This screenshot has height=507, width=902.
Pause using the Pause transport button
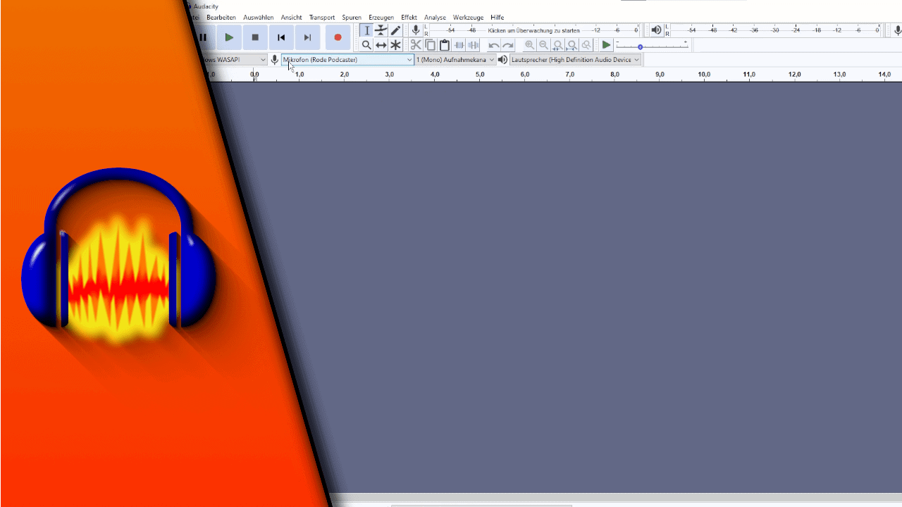(x=203, y=37)
